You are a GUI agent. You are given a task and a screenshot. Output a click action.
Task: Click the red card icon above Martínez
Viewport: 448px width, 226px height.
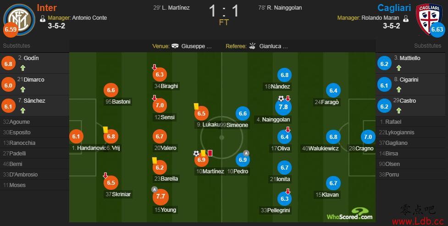210,153
